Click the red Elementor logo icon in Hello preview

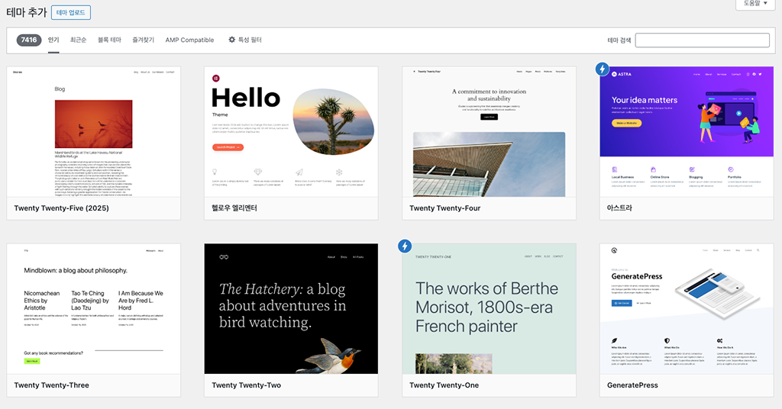(216, 78)
